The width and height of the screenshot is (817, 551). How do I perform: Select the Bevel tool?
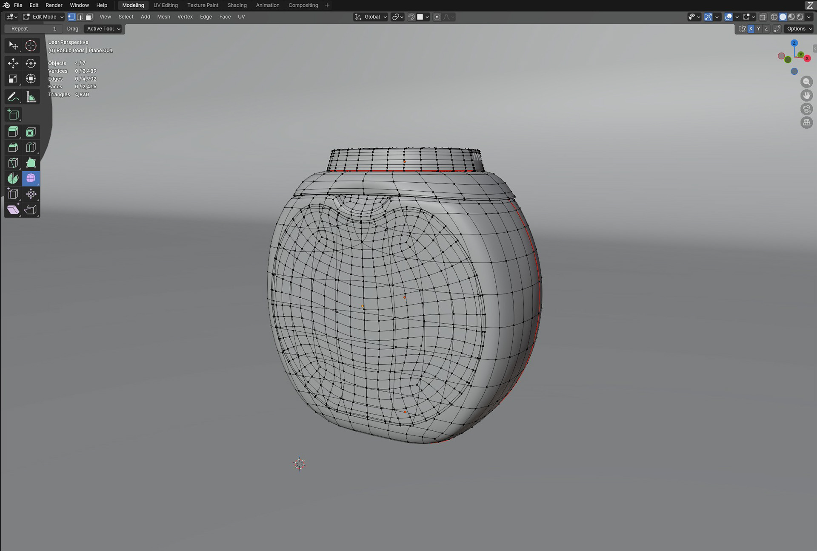click(13, 147)
